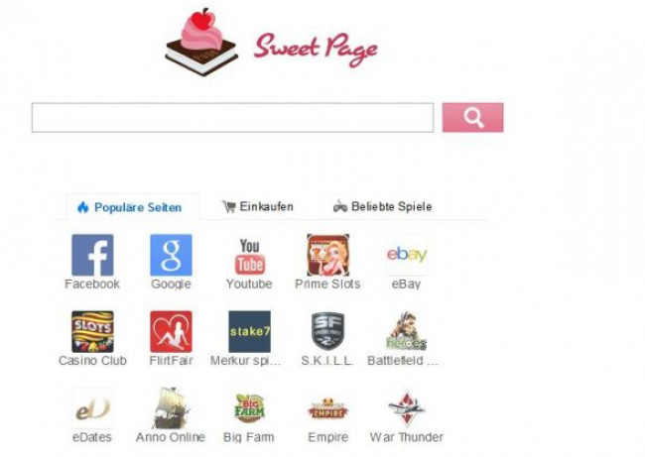Open the S.K.I.L.L. shield icon
The height and width of the screenshot is (457, 645).
(327, 332)
